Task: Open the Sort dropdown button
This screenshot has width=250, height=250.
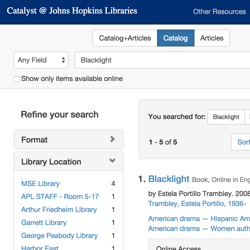Action: (241, 142)
